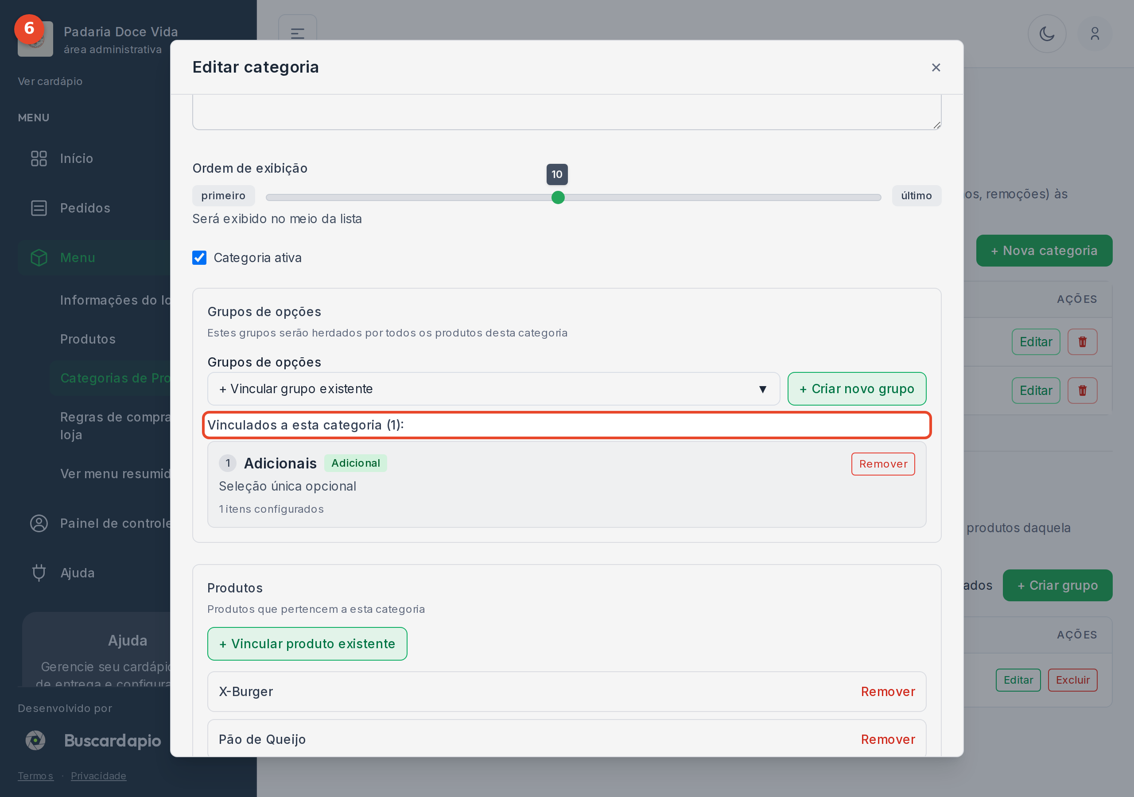1134x797 pixels.
Task: Click the 'Seleção única opcional' text
Action: pyautogui.click(x=287, y=487)
